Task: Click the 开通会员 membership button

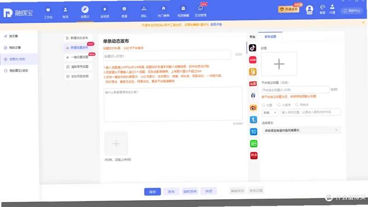Action: pyautogui.click(x=289, y=9)
